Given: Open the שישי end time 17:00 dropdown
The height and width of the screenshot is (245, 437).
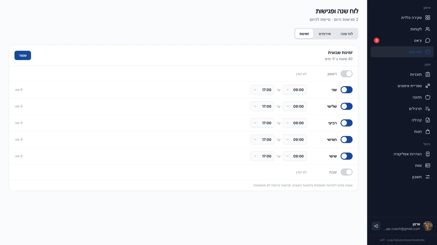Looking at the screenshot, I should [262, 156].
